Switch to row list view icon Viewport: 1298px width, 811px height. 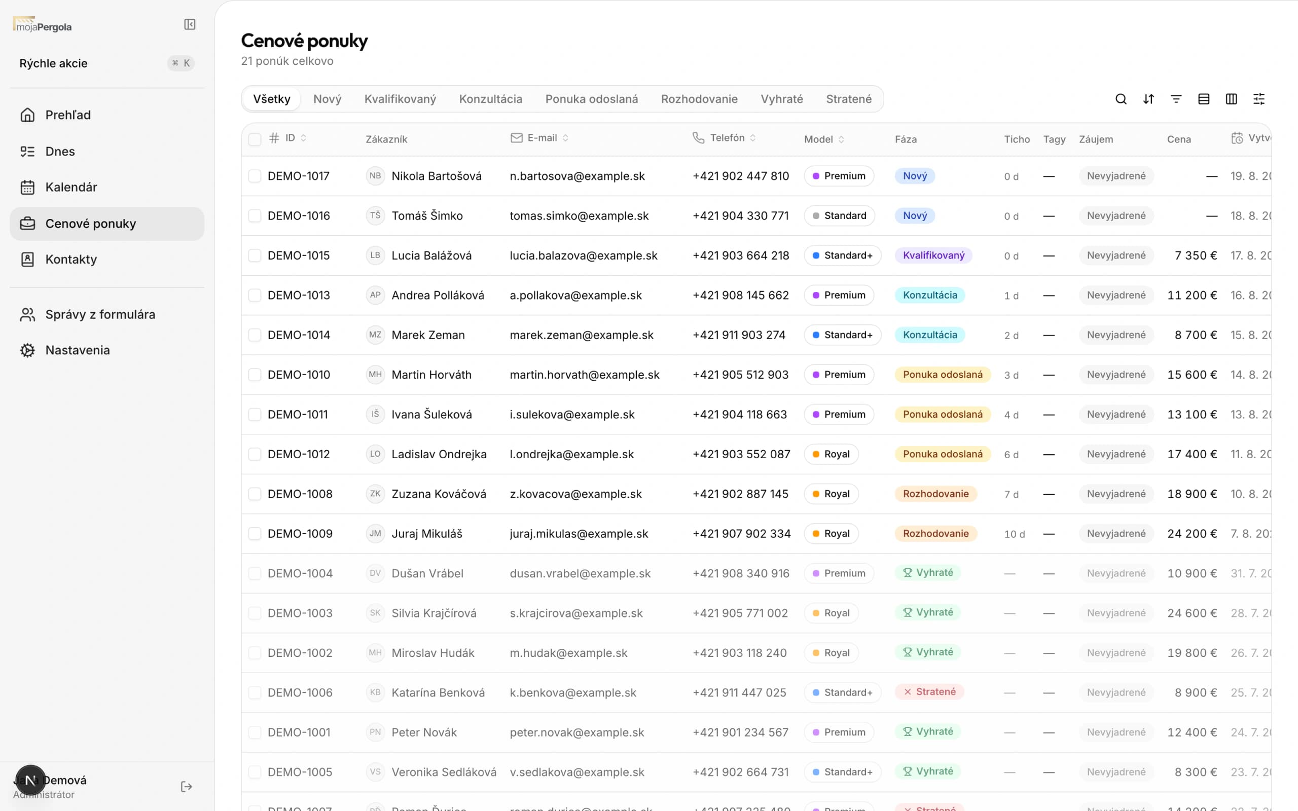1204,99
